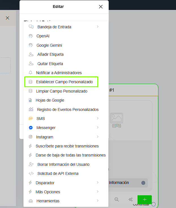Viewport: 176px width, 208px height.
Task: Expand the SMS submenu arrow
Action: pos(98,118)
